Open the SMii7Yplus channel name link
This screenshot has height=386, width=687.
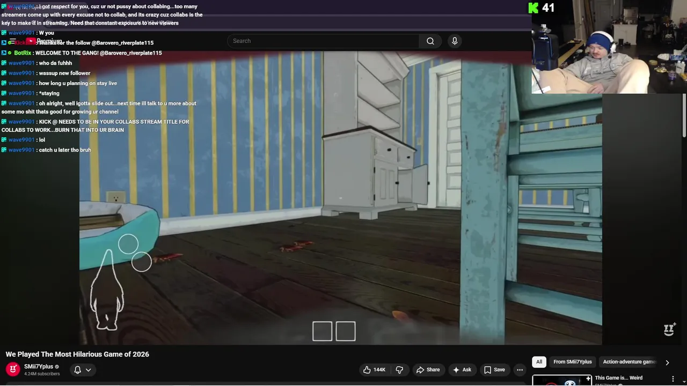39,367
